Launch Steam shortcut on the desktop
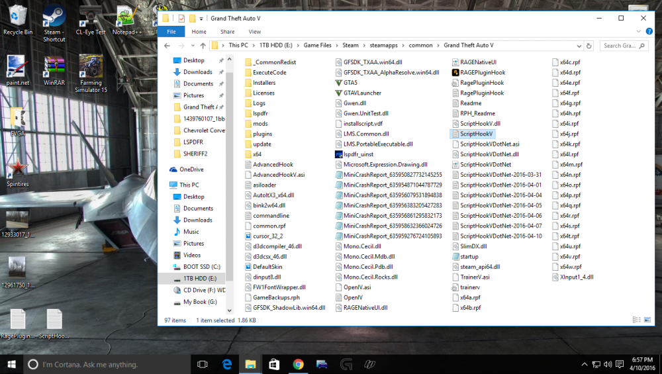 pyautogui.click(x=54, y=24)
